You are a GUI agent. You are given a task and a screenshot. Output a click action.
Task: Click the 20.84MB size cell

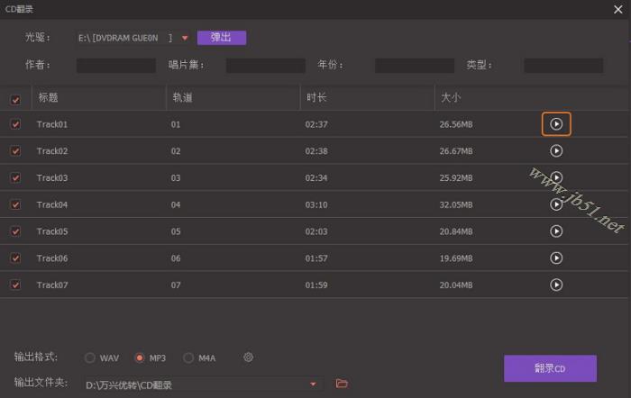click(x=456, y=231)
